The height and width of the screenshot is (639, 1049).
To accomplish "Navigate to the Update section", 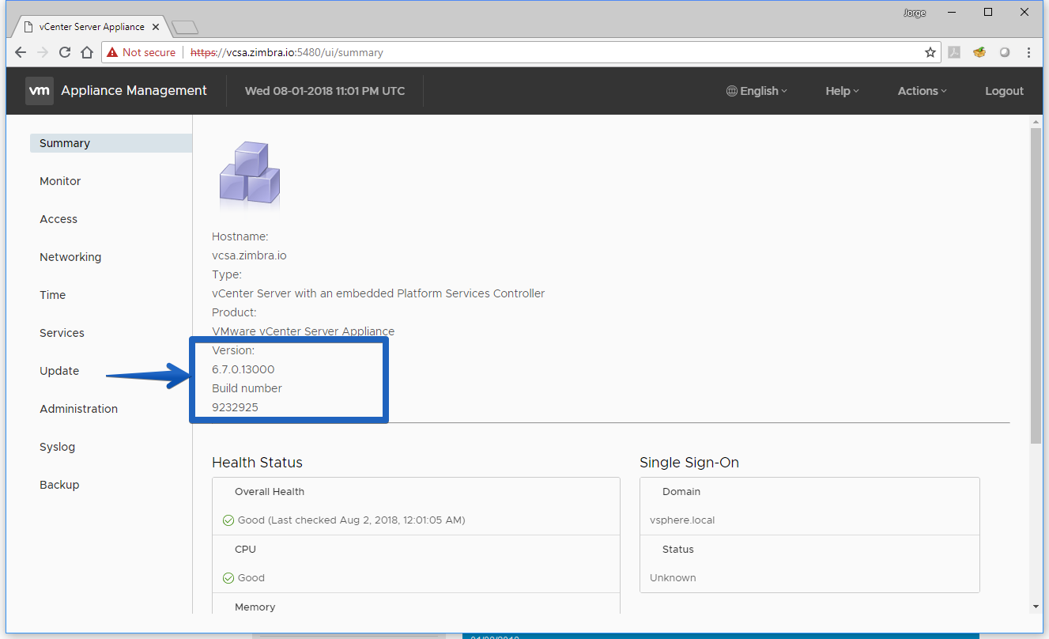I will 59,371.
